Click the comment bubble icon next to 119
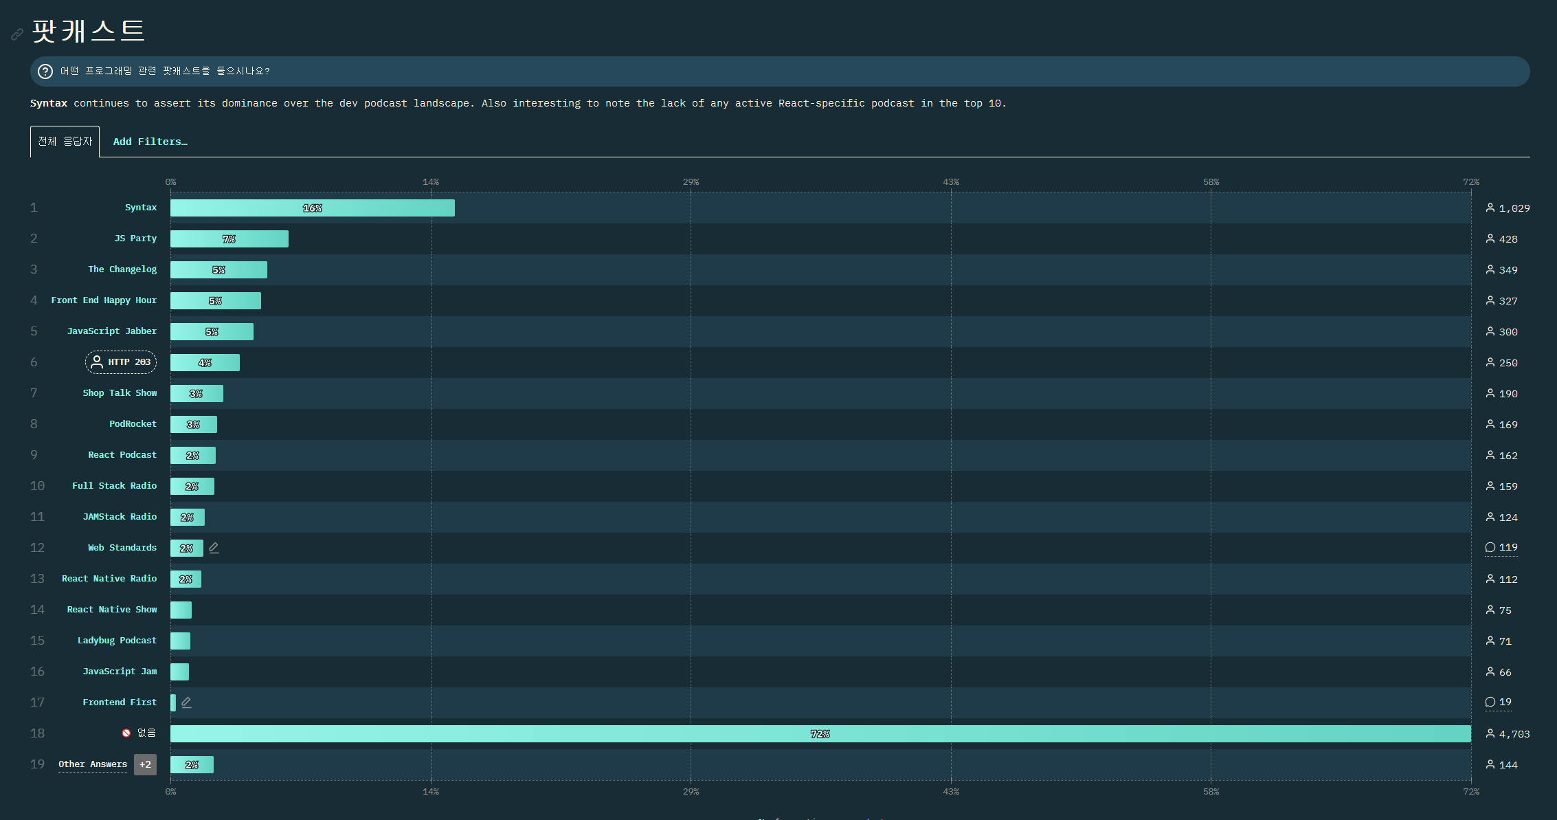1557x820 pixels. coord(1490,548)
